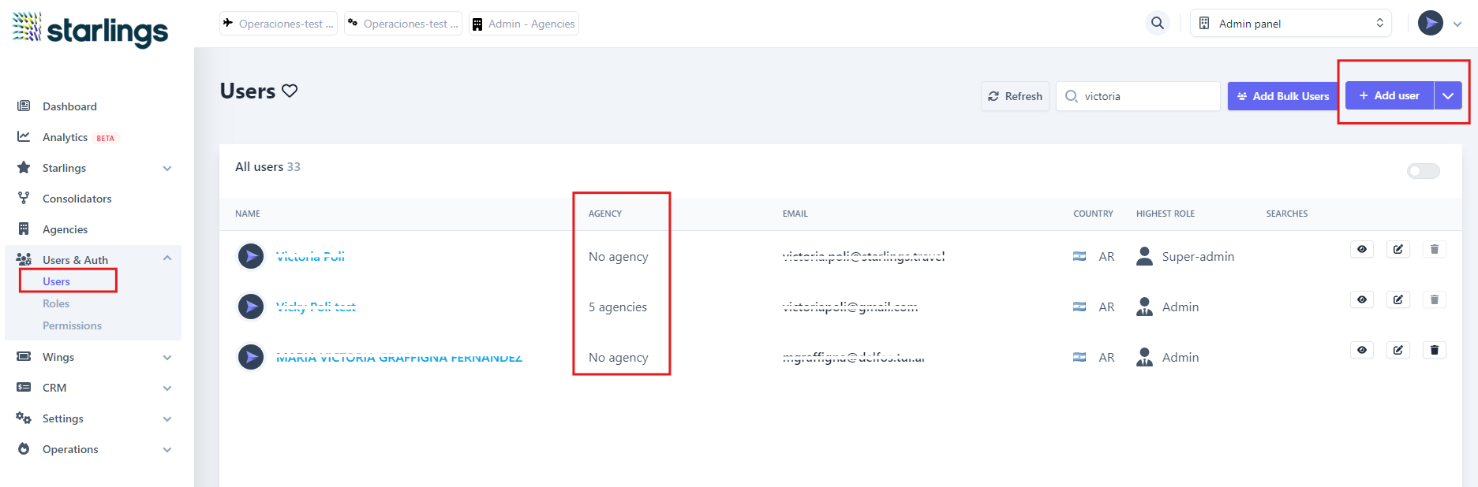Image resolution: width=1478 pixels, height=487 pixels.
Task: Open Roles under Users & Auth
Action: click(x=56, y=303)
